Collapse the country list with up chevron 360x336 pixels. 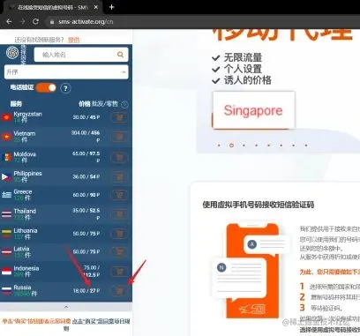pyautogui.click(x=66, y=307)
